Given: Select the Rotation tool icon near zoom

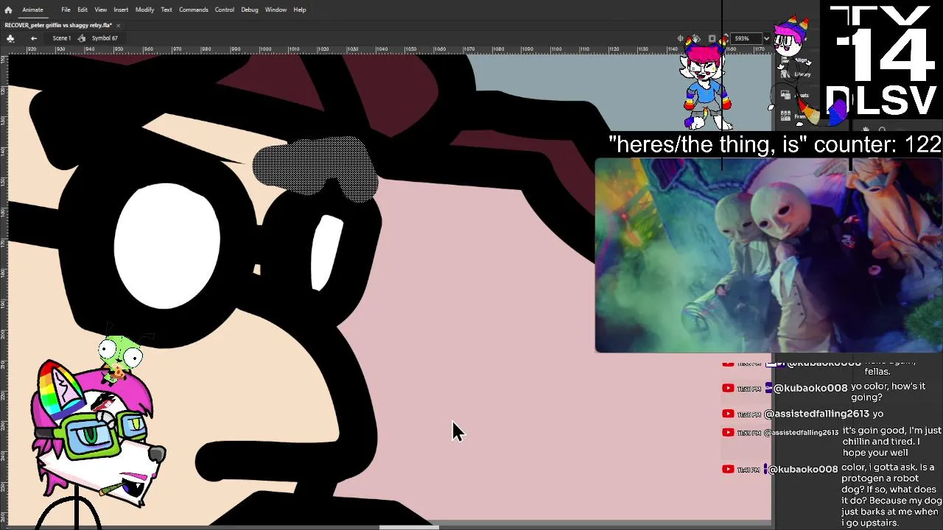Looking at the screenshot, I should pos(696,38).
